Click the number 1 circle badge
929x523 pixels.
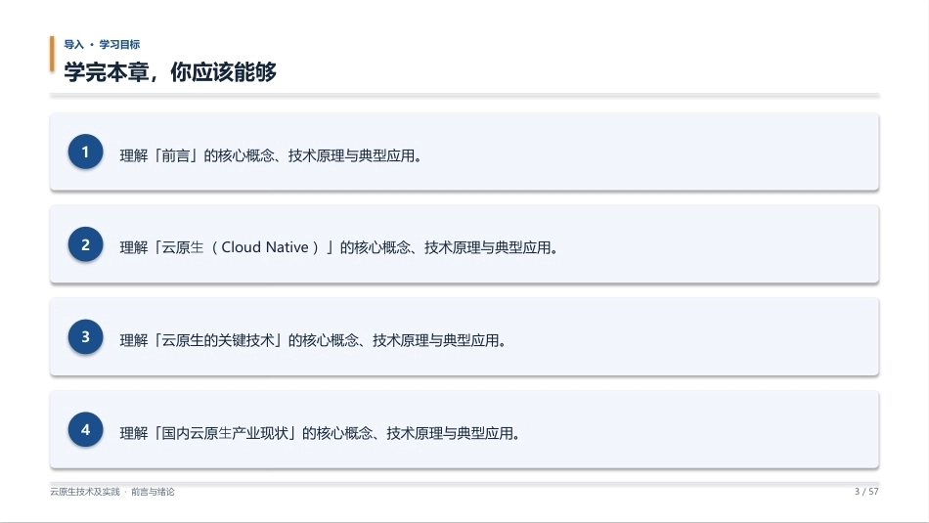(85, 152)
